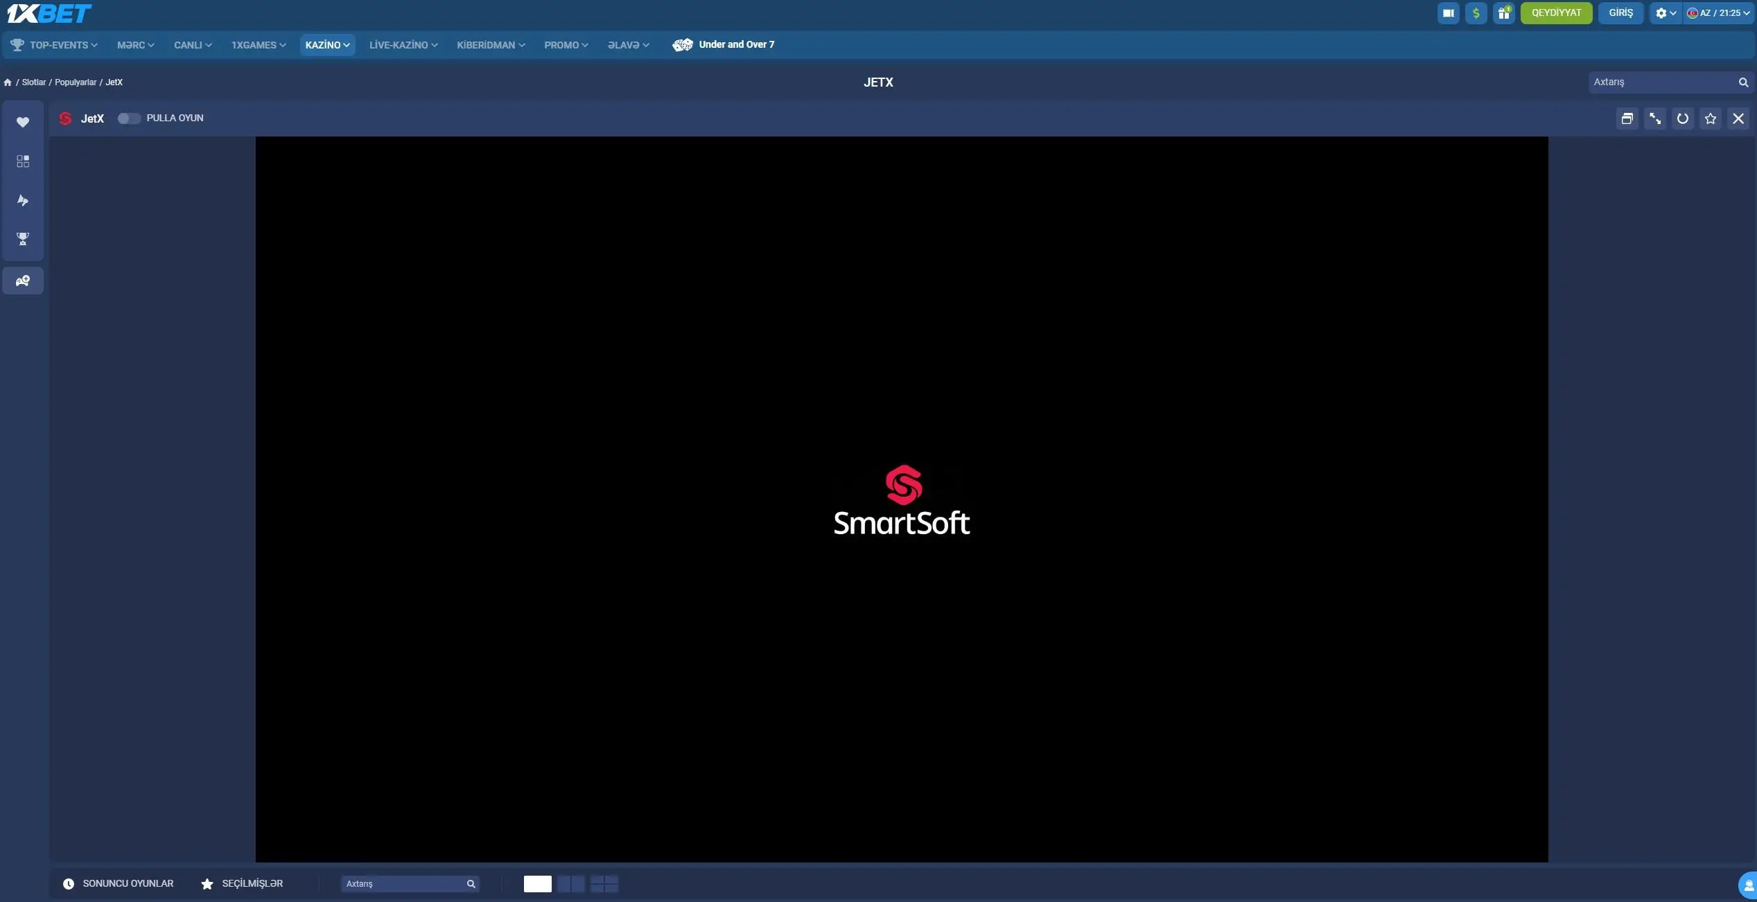Open the grid categories sidebar icon
Image resolution: width=1757 pixels, height=902 pixels.
pos(23,161)
